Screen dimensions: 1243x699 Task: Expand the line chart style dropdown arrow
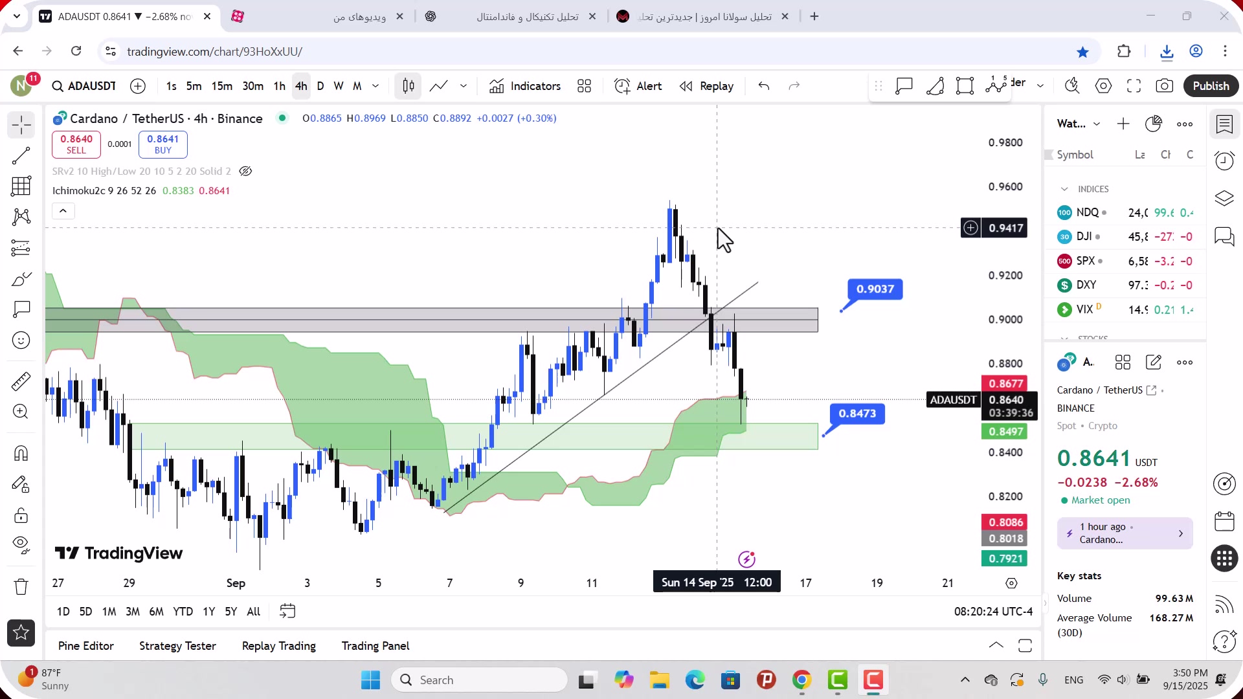pos(464,86)
